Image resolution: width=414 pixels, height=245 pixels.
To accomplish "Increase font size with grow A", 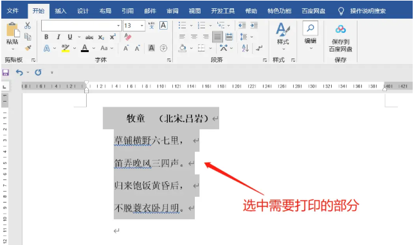I will point(126,48).
